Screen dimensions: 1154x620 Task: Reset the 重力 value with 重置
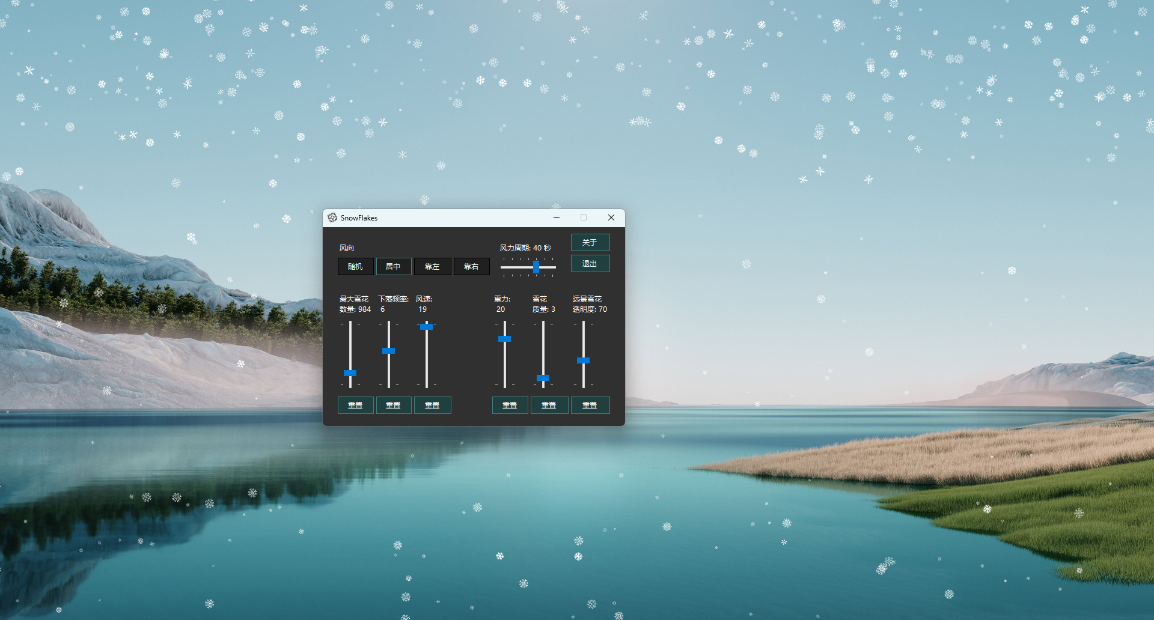point(510,405)
